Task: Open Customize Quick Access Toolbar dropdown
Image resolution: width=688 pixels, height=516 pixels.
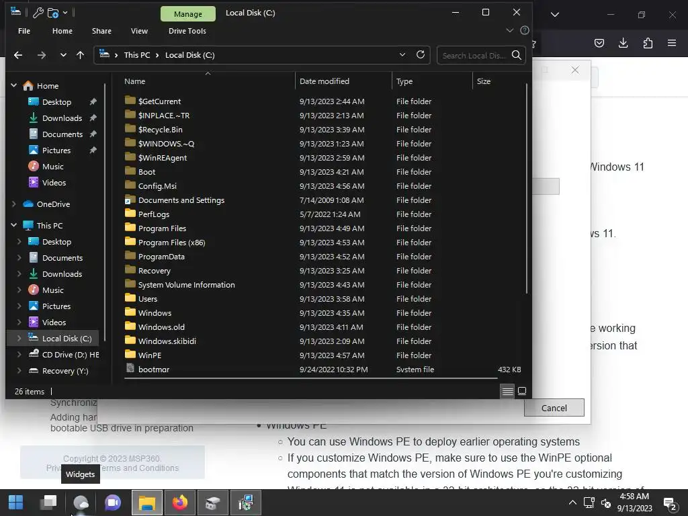Action: coord(65,13)
